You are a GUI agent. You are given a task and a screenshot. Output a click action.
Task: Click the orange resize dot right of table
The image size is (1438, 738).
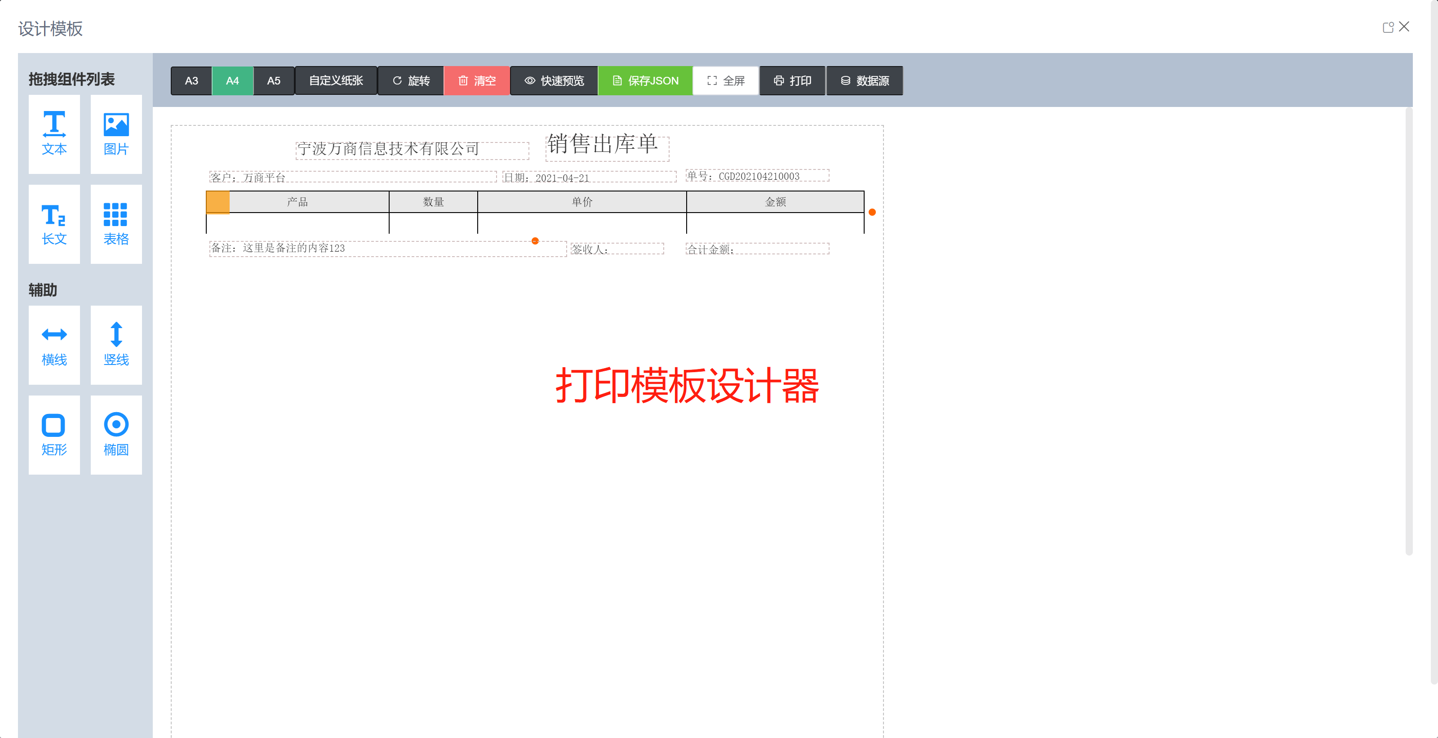click(x=872, y=212)
